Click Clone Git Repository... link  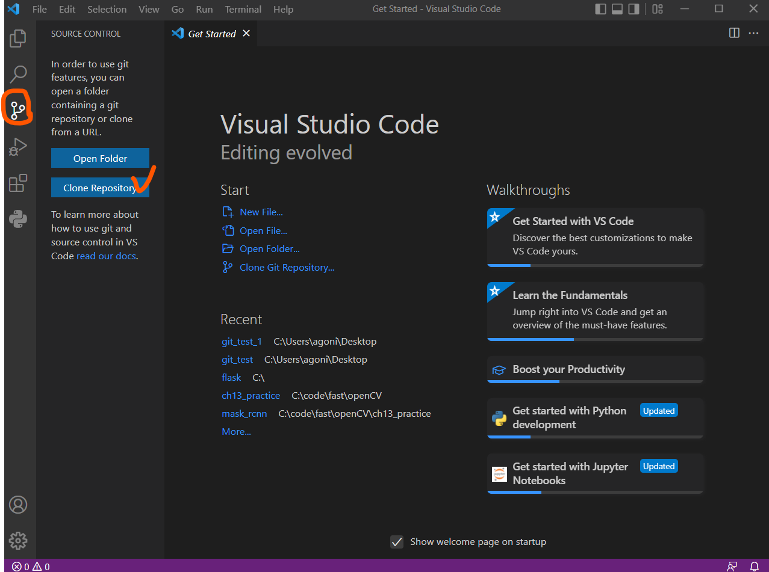pos(287,267)
